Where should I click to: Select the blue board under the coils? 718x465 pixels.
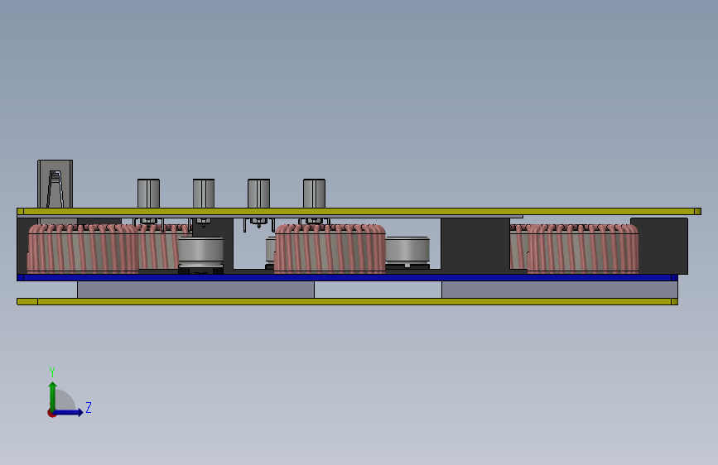tap(347, 277)
